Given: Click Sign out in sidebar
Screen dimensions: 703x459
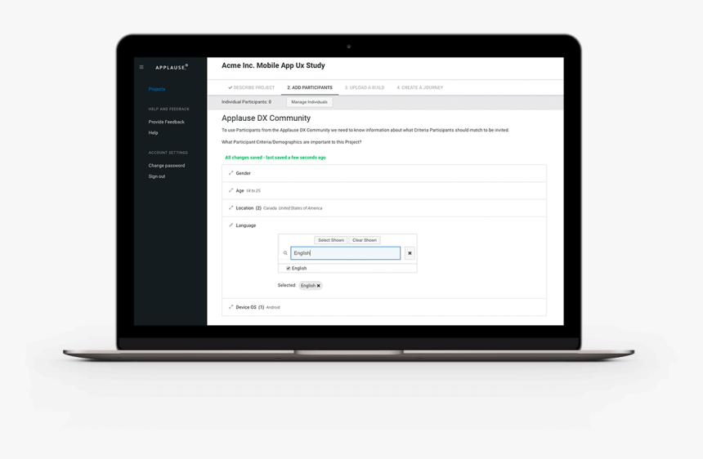Looking at the screenshot, I should [157, 176].
